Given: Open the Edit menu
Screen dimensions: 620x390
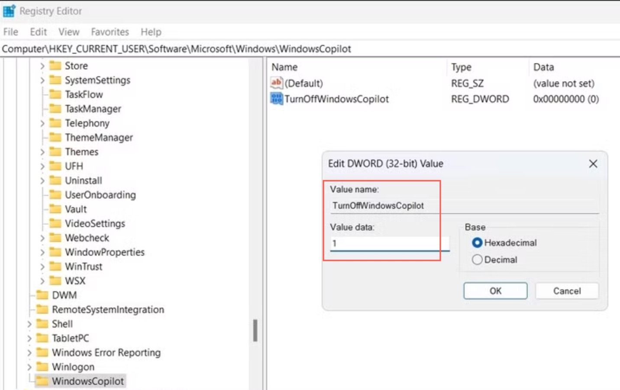Looking at the screenshot, I should (x=38, y=32).
